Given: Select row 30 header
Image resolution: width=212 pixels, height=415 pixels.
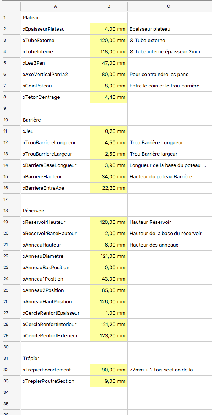Looking at the screenshot, I should 10,347.
